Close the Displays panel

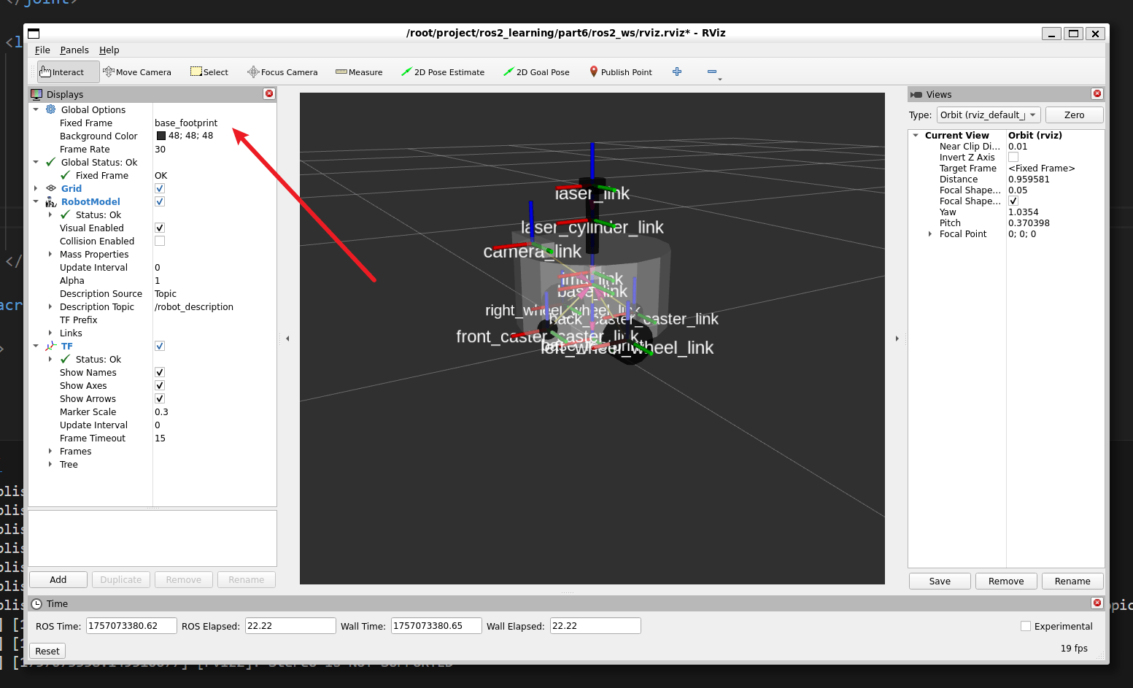point(269,93)
